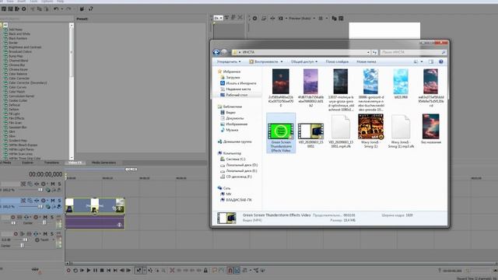This screenshot has height=280, width=498.
Task: Click the Render As icon in main toolbar
Action: click(x=17, y=9)
